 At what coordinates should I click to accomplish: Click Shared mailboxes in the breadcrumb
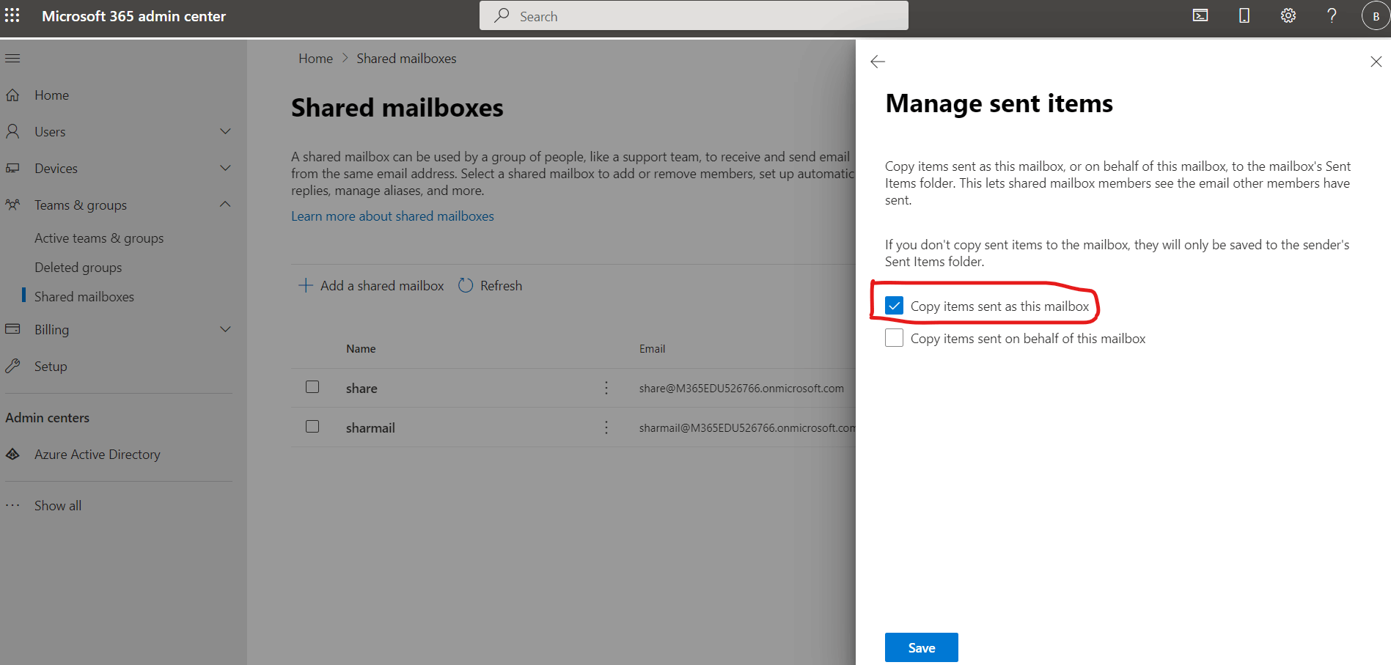pos(406,59)
